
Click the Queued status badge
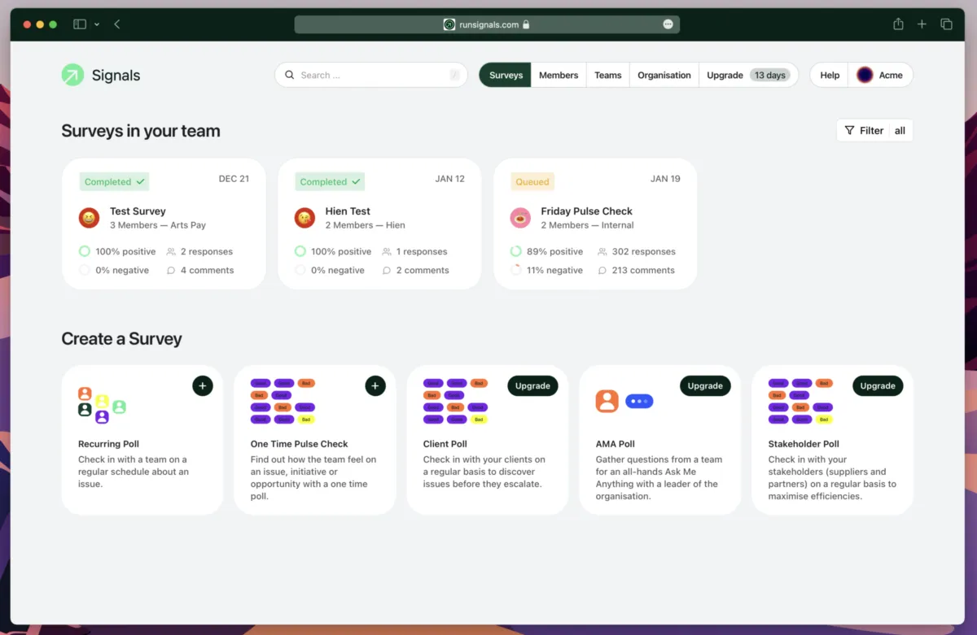[x=532, y=181]
